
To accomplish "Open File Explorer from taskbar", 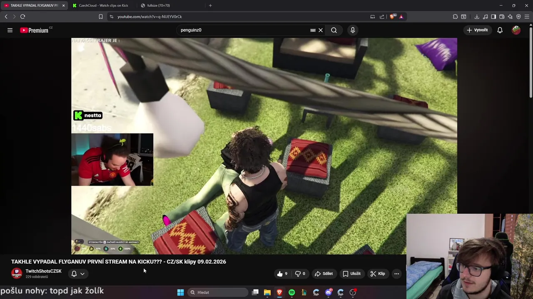I will tap(267, 292).
